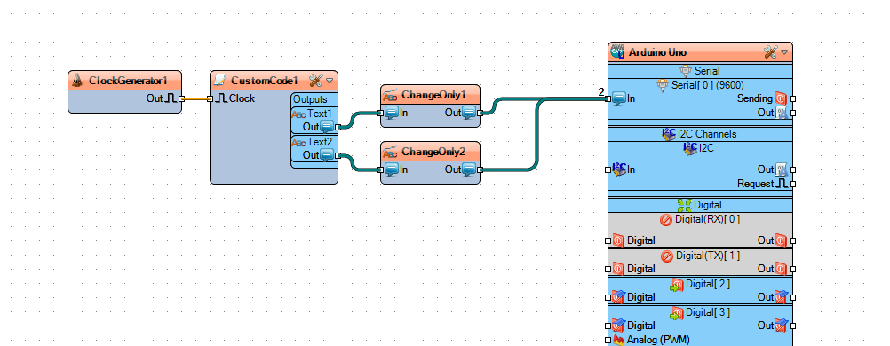Click the Digital section header icon

[x=685, y=205]
